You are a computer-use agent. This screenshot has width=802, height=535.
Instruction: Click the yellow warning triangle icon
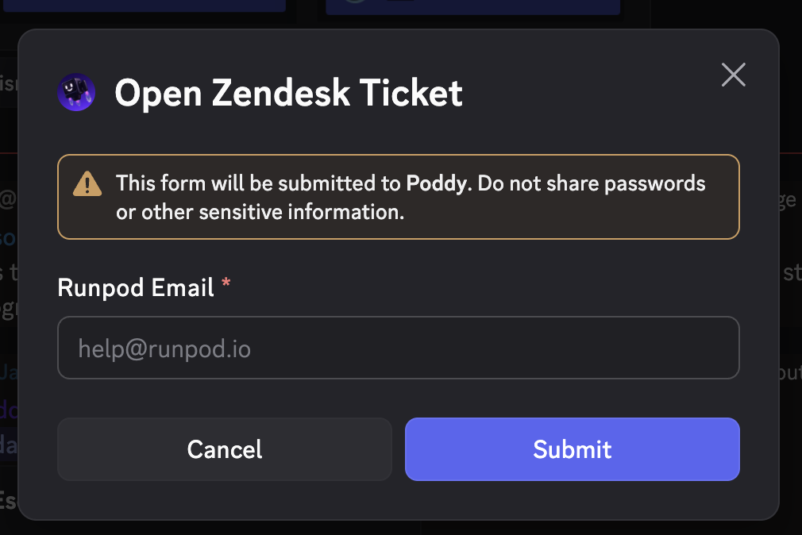pyautogui.click(x=87, y=184)
